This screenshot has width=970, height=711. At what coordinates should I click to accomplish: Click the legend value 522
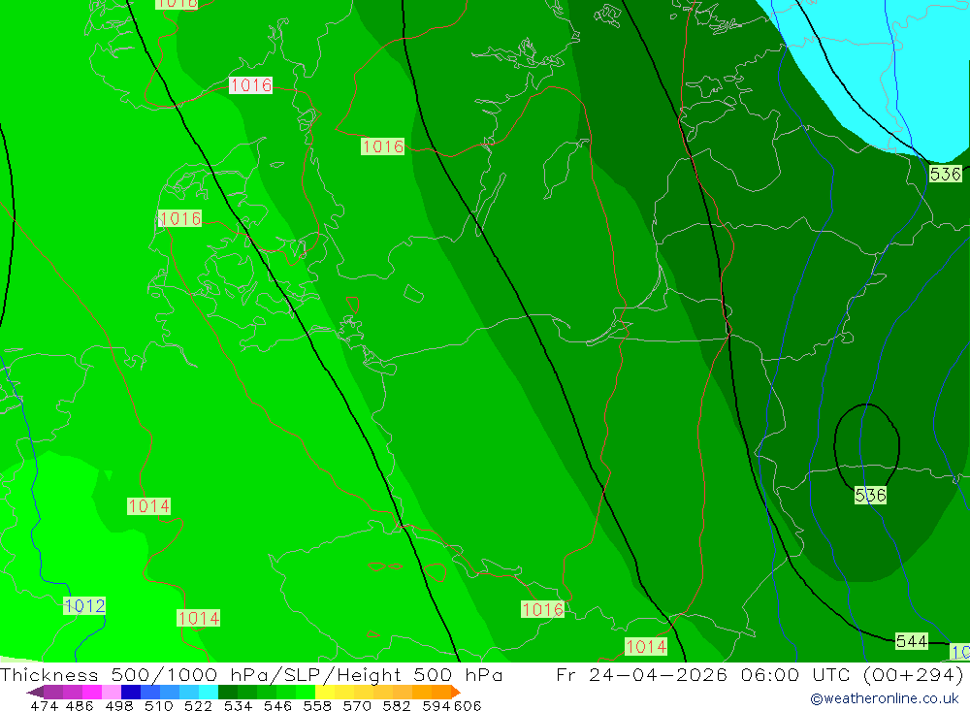pyautogui.click(x=198, y=705)
